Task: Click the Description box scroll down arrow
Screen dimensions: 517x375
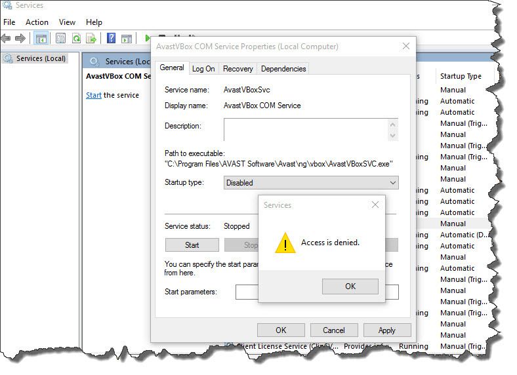Action: (392, 135)
